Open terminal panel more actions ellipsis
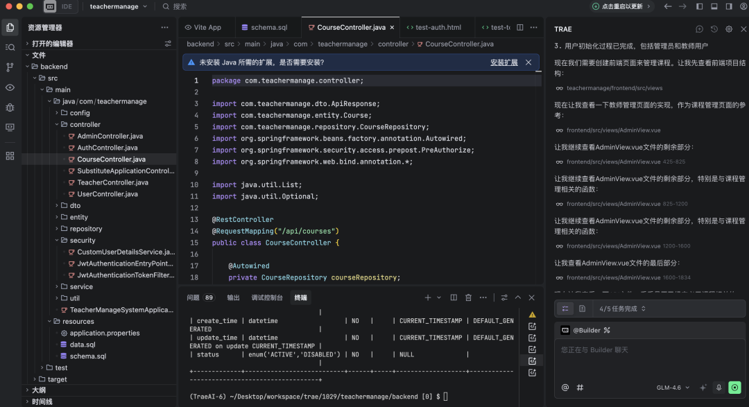The image size is (749, 407). point(483,297)
